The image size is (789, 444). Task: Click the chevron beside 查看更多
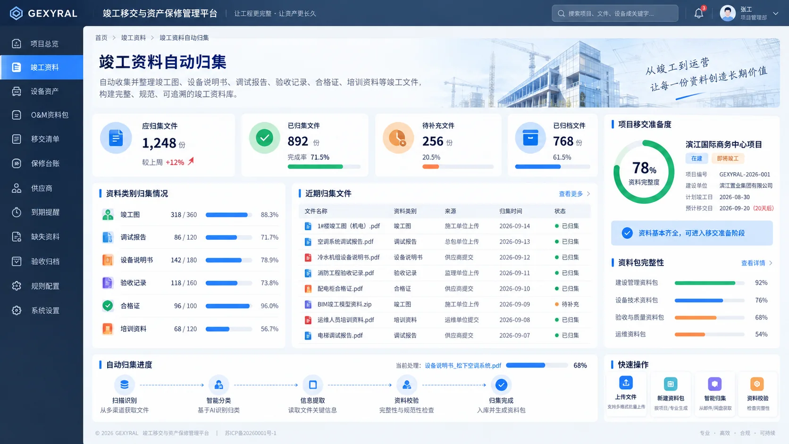[x=588, y=194]
